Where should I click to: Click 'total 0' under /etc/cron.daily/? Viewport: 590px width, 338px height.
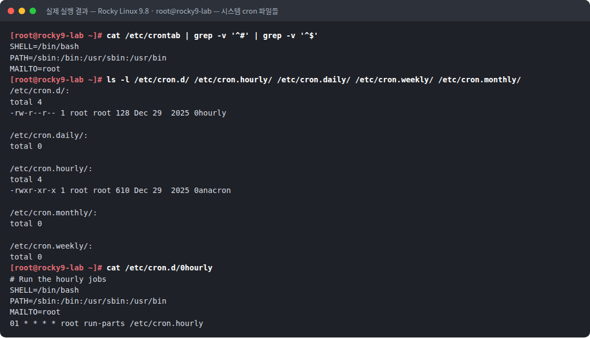coord(26,146)
